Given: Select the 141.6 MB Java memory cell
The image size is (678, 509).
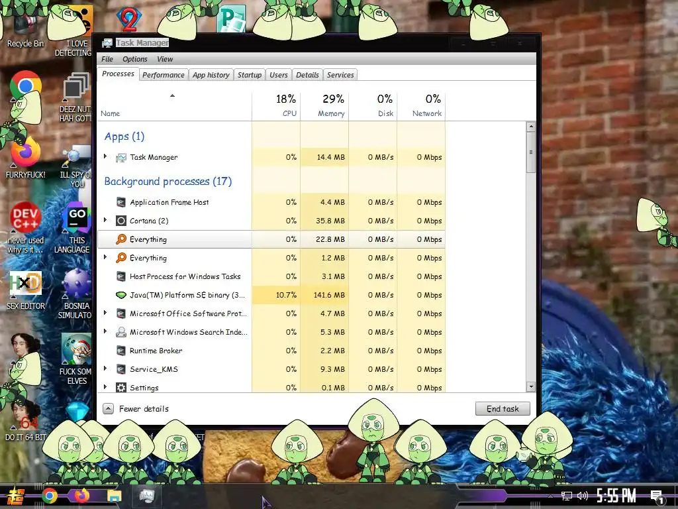Looking at the screenshot, I should coord(324,295).
